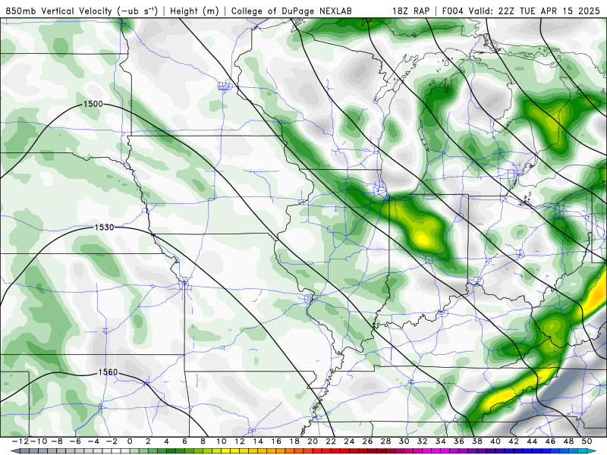Click the 36 value on the color scale
Screen dimensions: 607x455
(459, 441)
